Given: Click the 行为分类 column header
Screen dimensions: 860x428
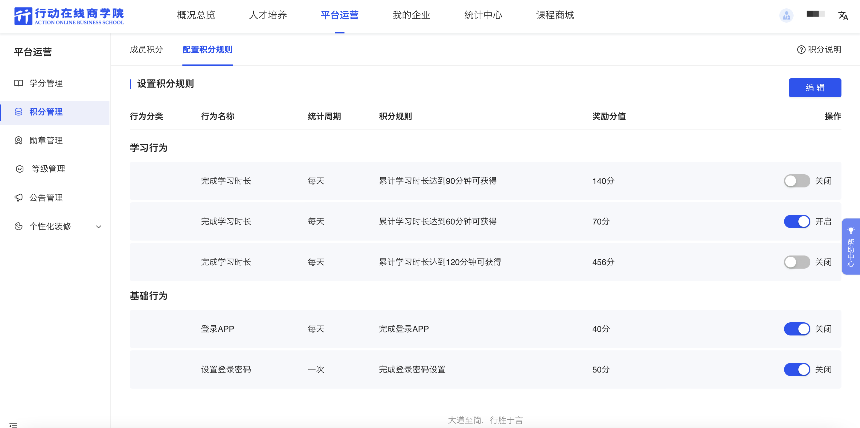Looking at the screenshot, I should (146, 116).
